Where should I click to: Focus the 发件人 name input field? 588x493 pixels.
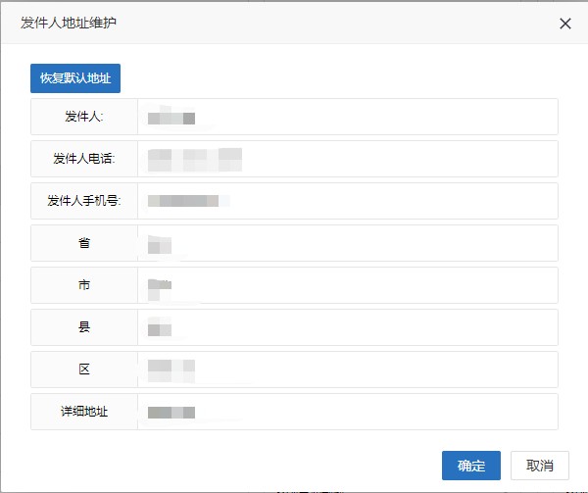pos(348,117)
